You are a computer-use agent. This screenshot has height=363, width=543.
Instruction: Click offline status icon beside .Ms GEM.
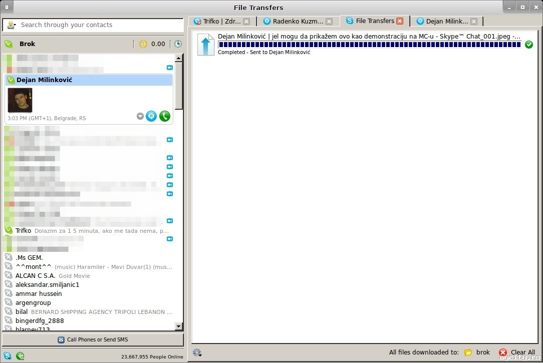click(9, 257)
